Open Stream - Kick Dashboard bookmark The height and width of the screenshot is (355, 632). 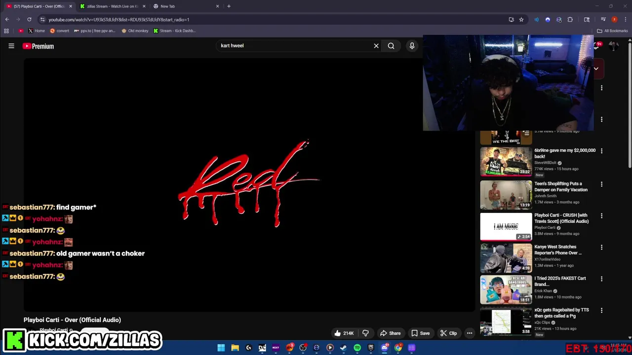tap(174, 31)
